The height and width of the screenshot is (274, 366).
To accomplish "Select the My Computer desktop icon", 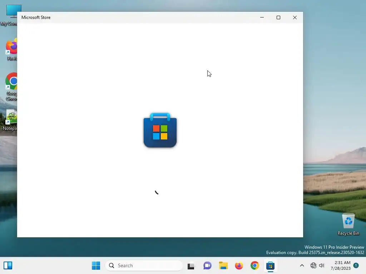I will coord(9,15).
